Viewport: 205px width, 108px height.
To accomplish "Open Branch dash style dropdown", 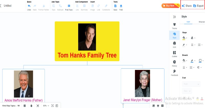I will pos(192,67).
